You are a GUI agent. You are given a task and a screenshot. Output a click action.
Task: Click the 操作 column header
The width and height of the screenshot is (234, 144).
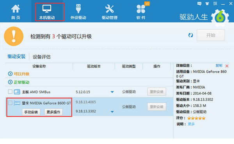pos(157,66)
